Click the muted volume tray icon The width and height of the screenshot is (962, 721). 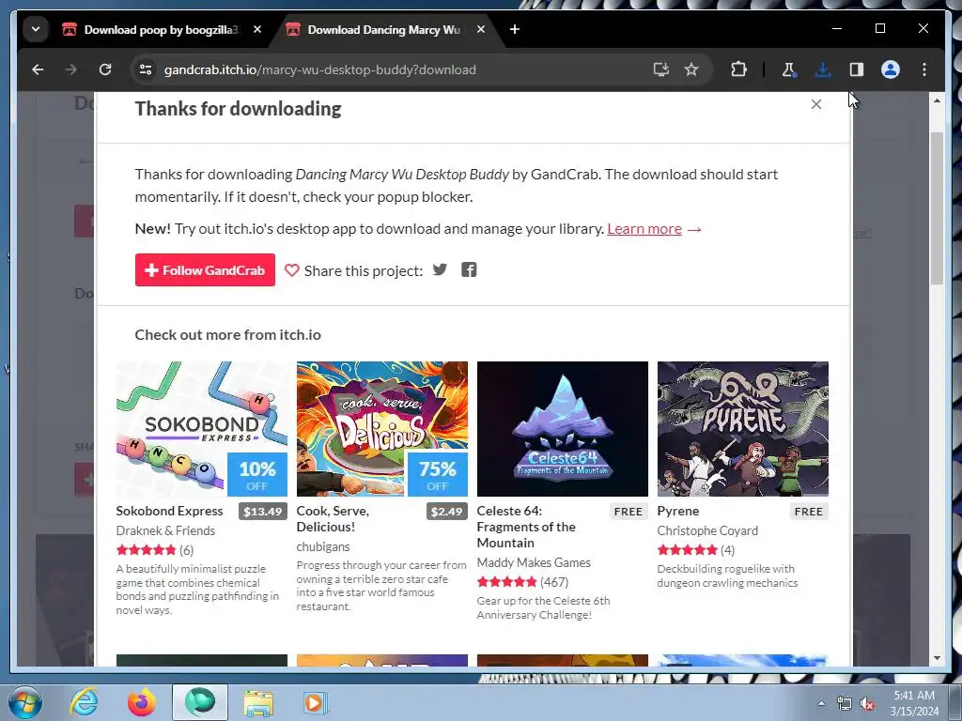[x=867, y=704]
